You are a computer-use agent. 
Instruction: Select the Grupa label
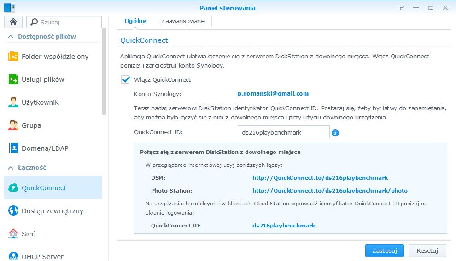point(31,125)
